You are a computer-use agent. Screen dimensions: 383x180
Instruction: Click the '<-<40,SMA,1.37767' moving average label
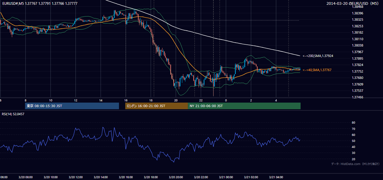pyautogui.click(x=317, y=70)
